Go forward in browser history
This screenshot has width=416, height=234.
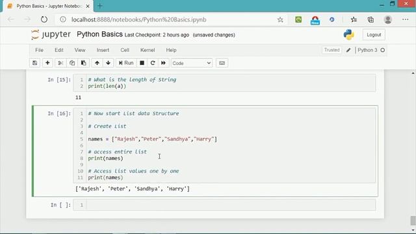(x=27, y=19)
